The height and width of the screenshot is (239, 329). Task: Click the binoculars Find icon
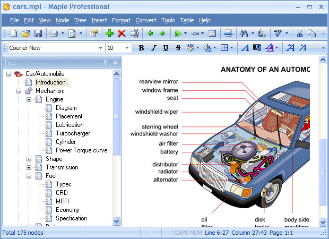pos(244,33)
